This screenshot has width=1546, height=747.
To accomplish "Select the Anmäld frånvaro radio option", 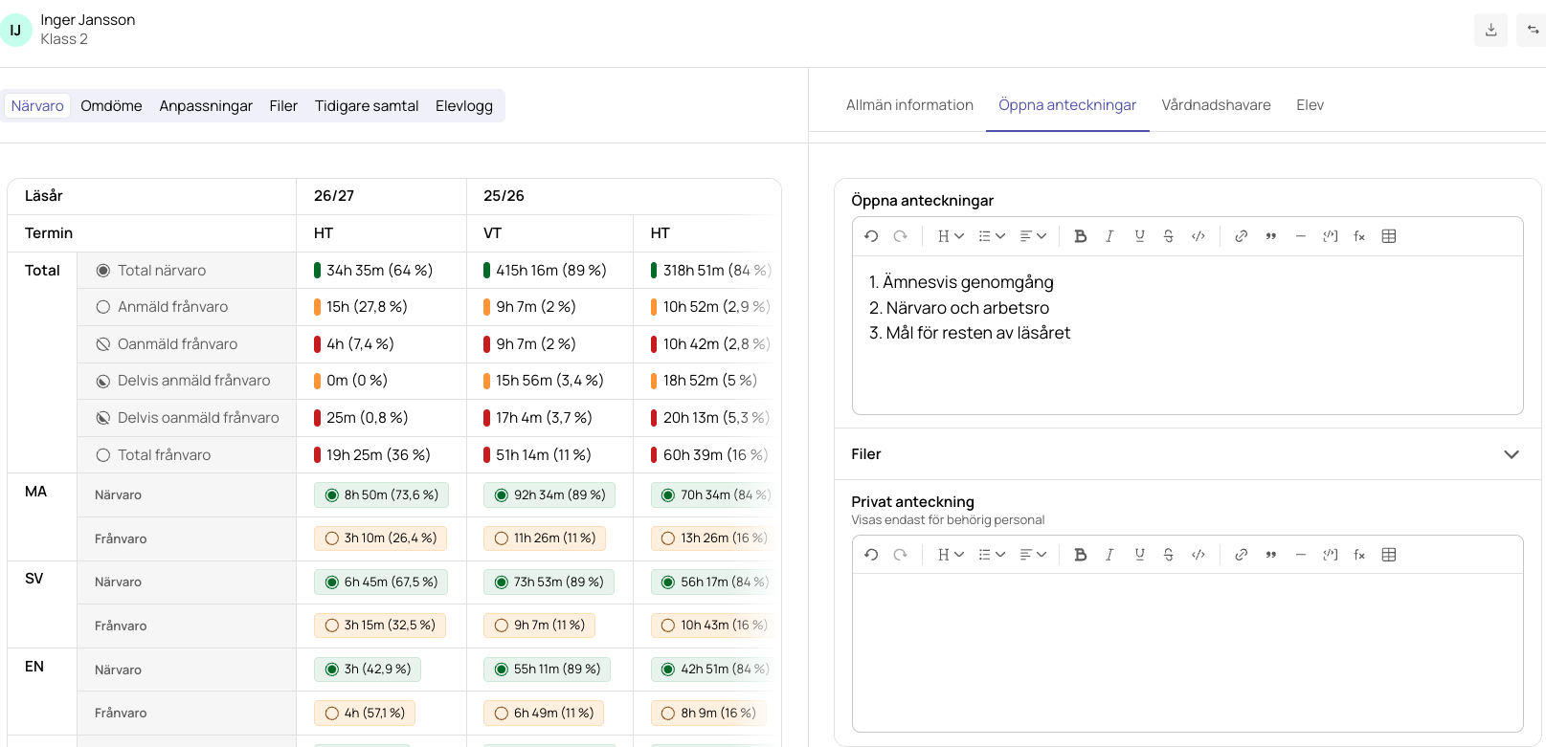I will tap(103, 307).
